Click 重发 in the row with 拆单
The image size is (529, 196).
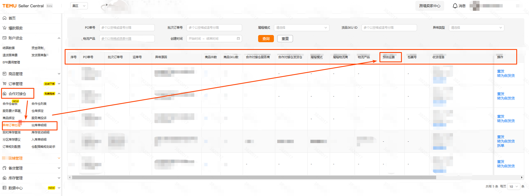click(x=501, y=137)
